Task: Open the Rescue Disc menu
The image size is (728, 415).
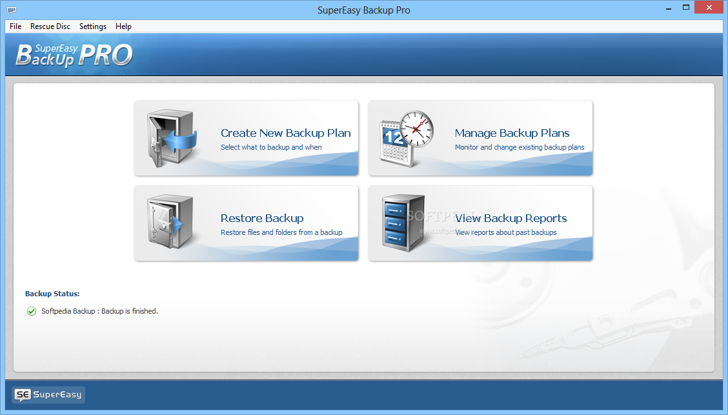Action: tap(50, 26)
